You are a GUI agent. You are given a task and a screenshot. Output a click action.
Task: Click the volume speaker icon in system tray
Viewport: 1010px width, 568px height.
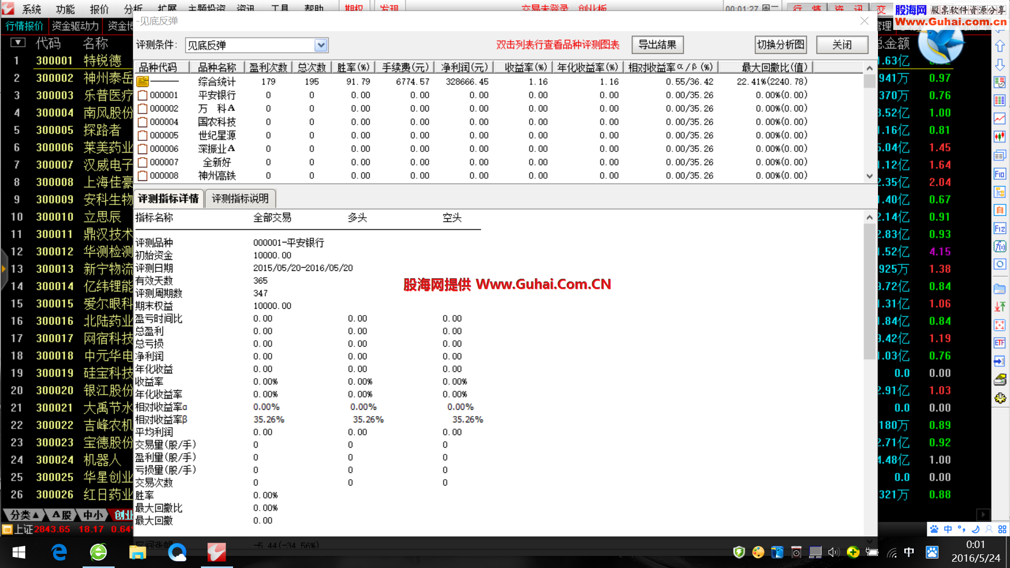[833, 552]
